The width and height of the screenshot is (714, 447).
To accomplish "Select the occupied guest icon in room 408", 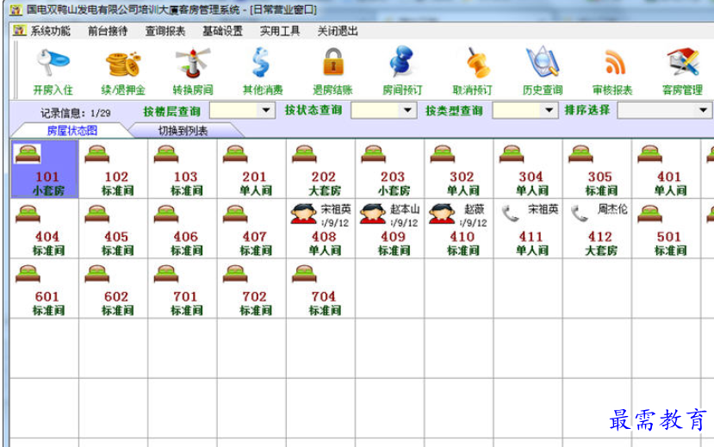I will point(304,214).
